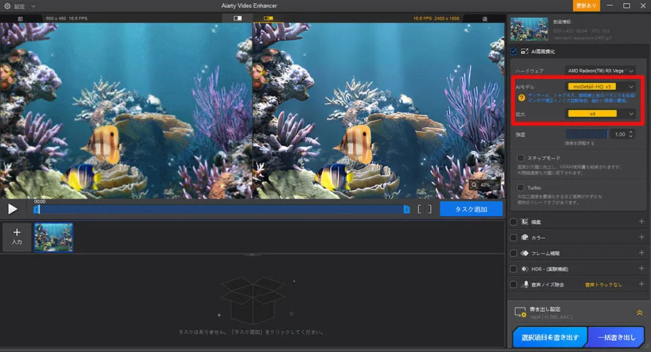
Task: Tick the フレーム補間 checkbox
Action: pyautogui.click(x=513, y=253)
